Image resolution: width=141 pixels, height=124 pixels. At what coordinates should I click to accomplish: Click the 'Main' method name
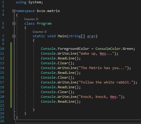tap(62, 36)
